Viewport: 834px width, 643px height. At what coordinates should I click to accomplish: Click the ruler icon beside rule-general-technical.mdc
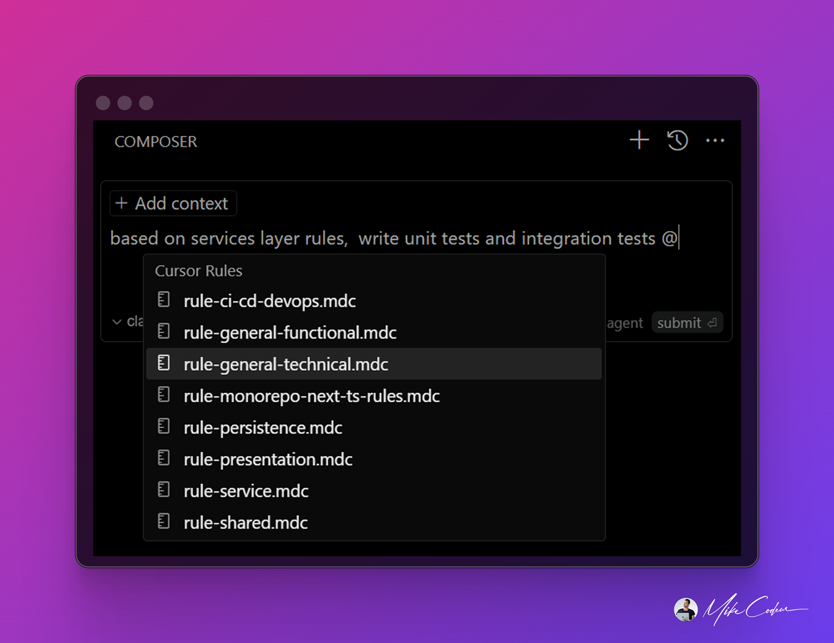click(x=164, y=363)
